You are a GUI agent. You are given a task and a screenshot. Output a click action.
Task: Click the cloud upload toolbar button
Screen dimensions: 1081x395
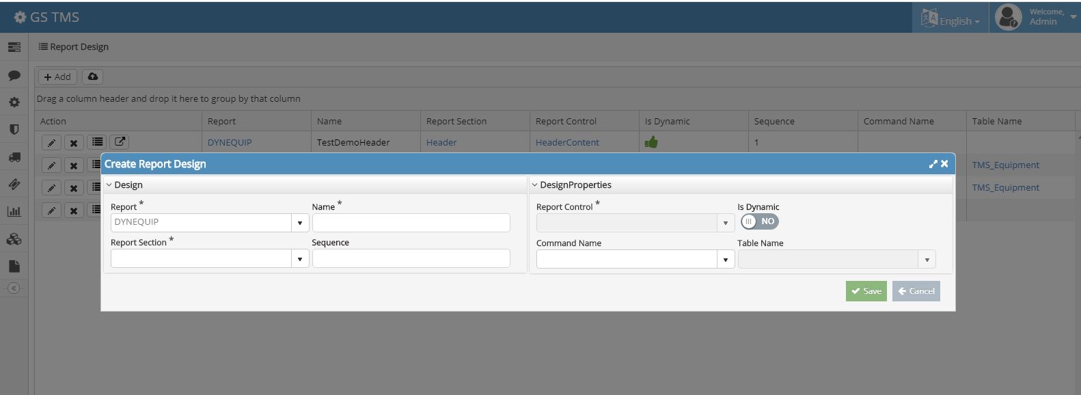[93, 77]
